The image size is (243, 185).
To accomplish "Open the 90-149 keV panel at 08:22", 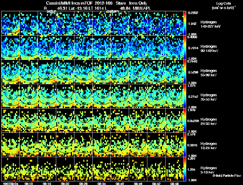I will tap(65, 48).
